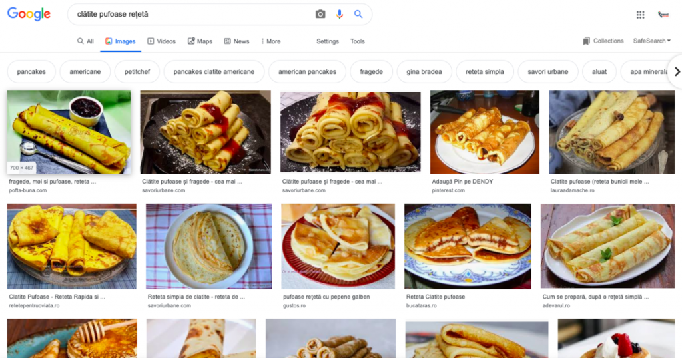Screen dimensions: 682x358
Task: Click the Google logo
Action: click(x=29, y=14)
